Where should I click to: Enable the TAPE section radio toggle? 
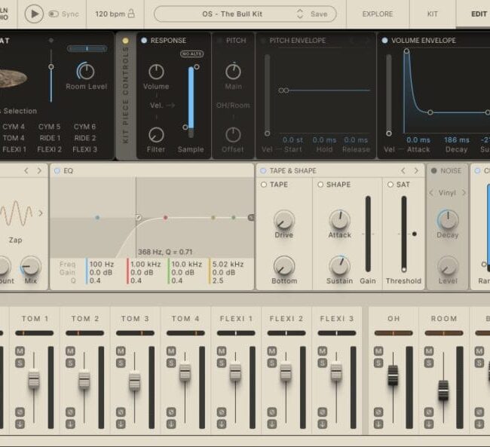click(x=264, y=185)
